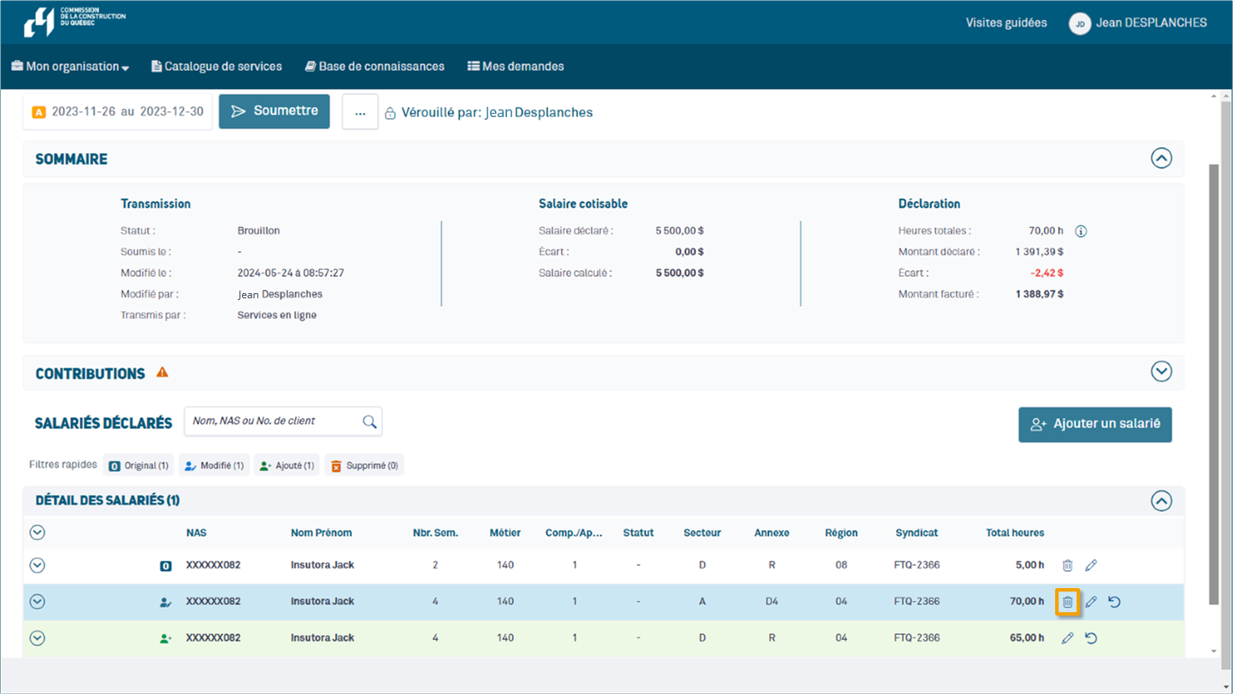Delete the 5,00 h employee row

pos(1067,565)
